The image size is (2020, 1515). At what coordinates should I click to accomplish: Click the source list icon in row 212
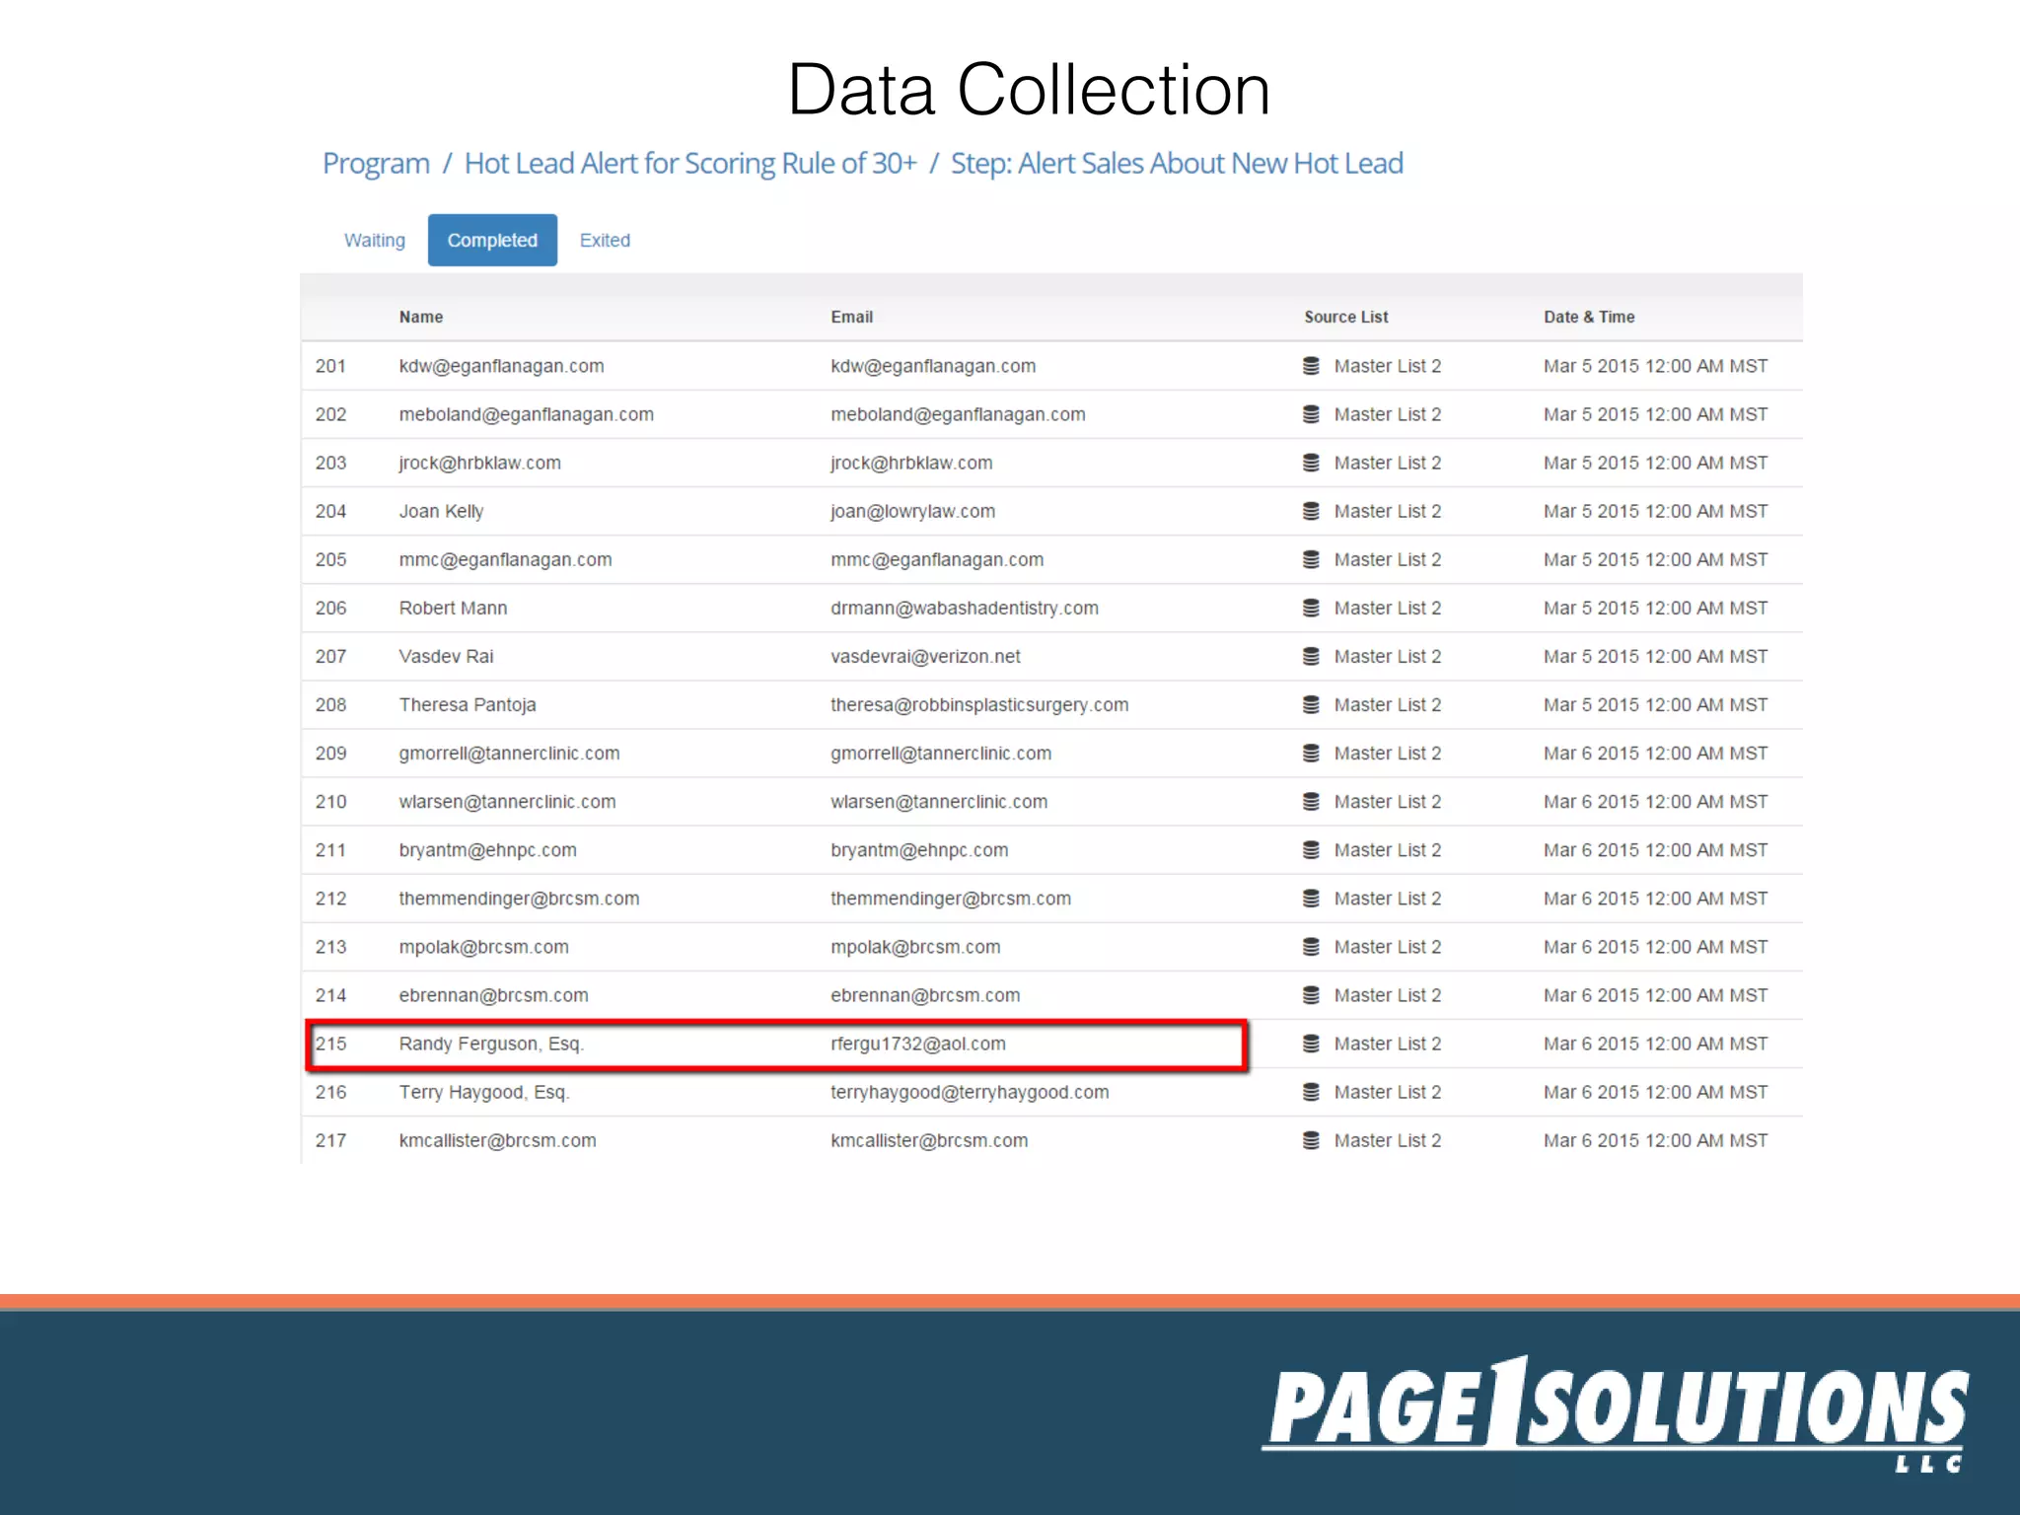pyautogui.click(x=1311, y=898)
